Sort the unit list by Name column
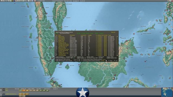Screen dimensions: 173x97 (60, 35)
